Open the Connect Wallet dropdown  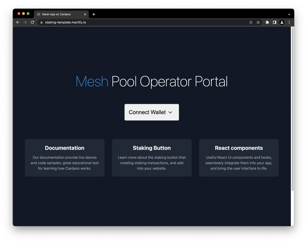click(152, 112)
